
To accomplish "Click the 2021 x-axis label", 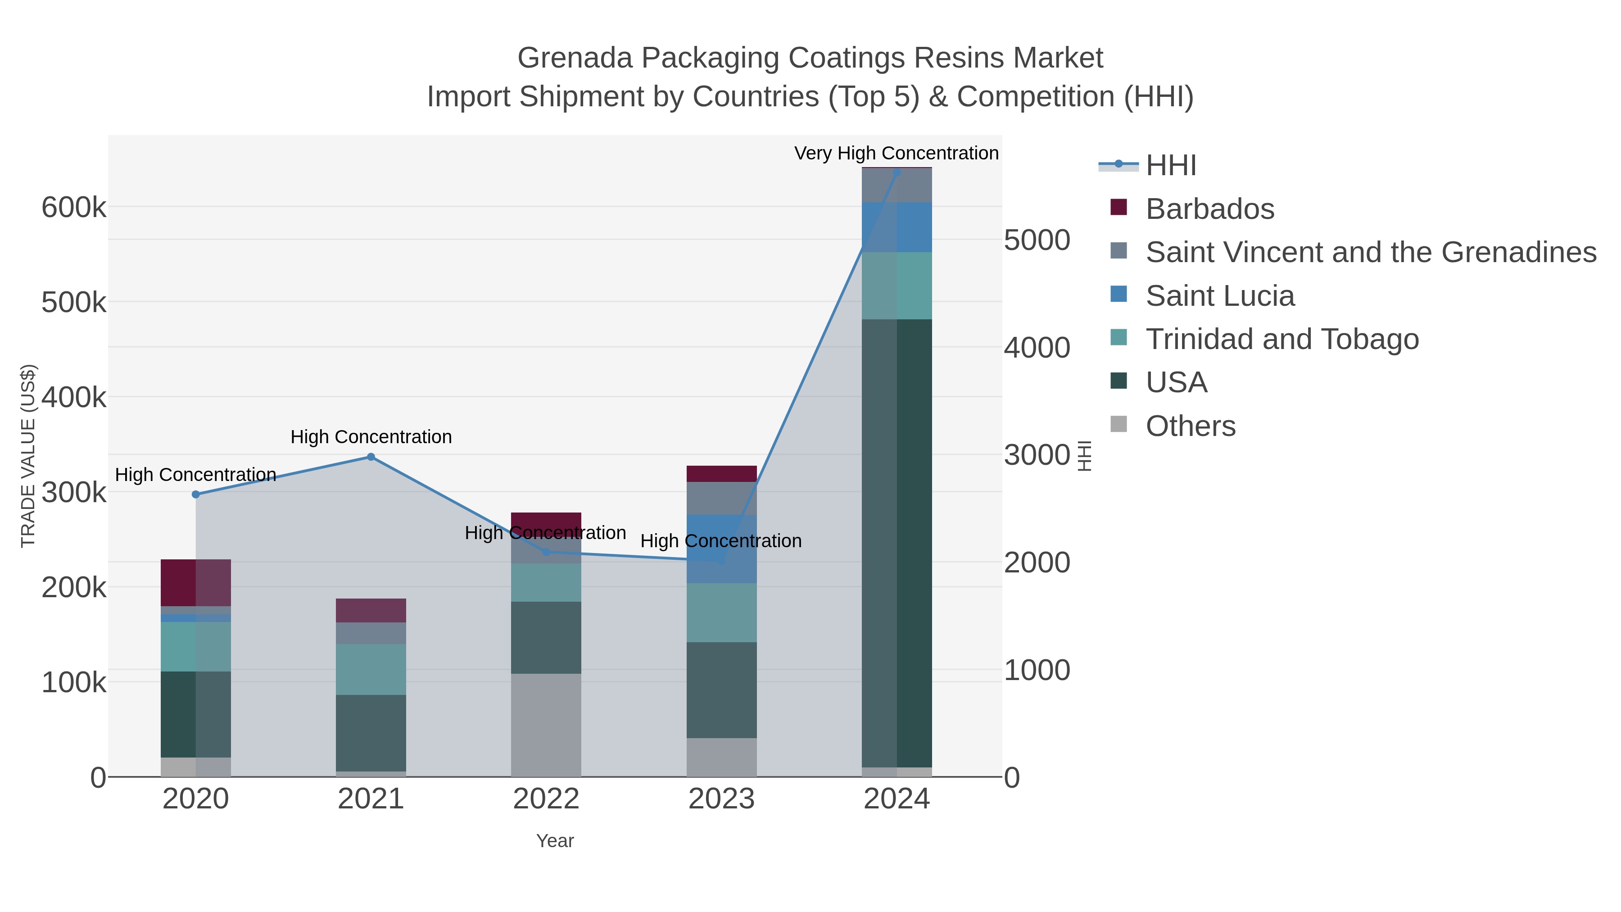I will click(371, 799).
